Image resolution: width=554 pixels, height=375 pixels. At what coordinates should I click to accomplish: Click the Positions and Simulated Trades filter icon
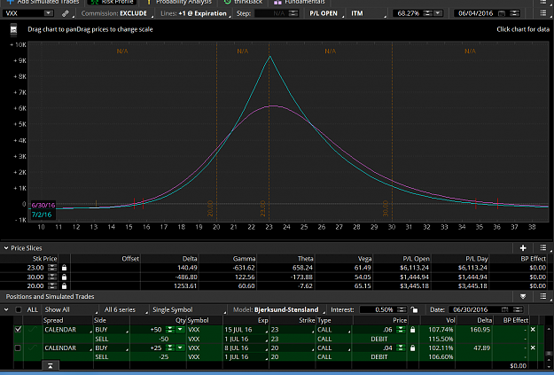[523, 296]
